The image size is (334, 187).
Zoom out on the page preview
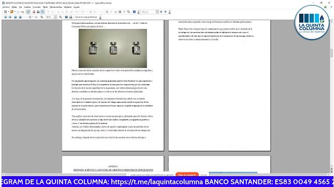(61, 17)
